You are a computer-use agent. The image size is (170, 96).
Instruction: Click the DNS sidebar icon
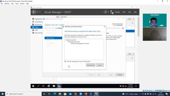coord(33,30)
